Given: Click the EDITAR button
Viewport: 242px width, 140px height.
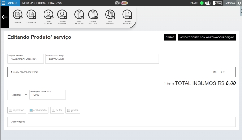Looking at the screenshot, I should 170,37.
